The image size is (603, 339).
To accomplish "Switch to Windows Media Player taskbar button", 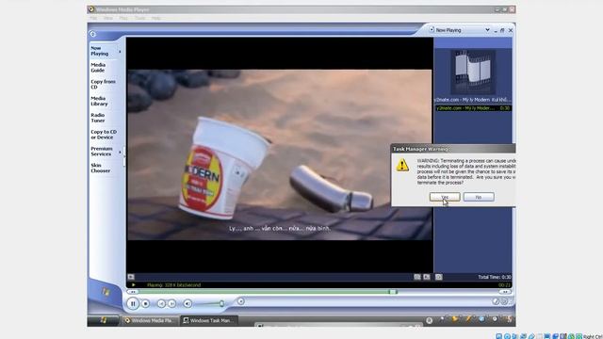I will (x=150, y=320).
